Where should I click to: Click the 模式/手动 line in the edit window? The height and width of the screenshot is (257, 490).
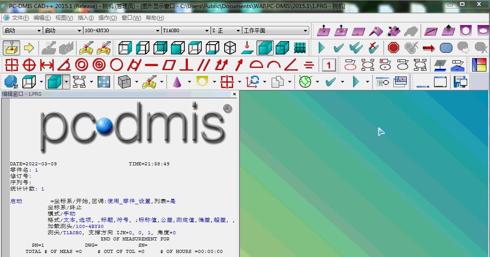click(x=62, y=214)
